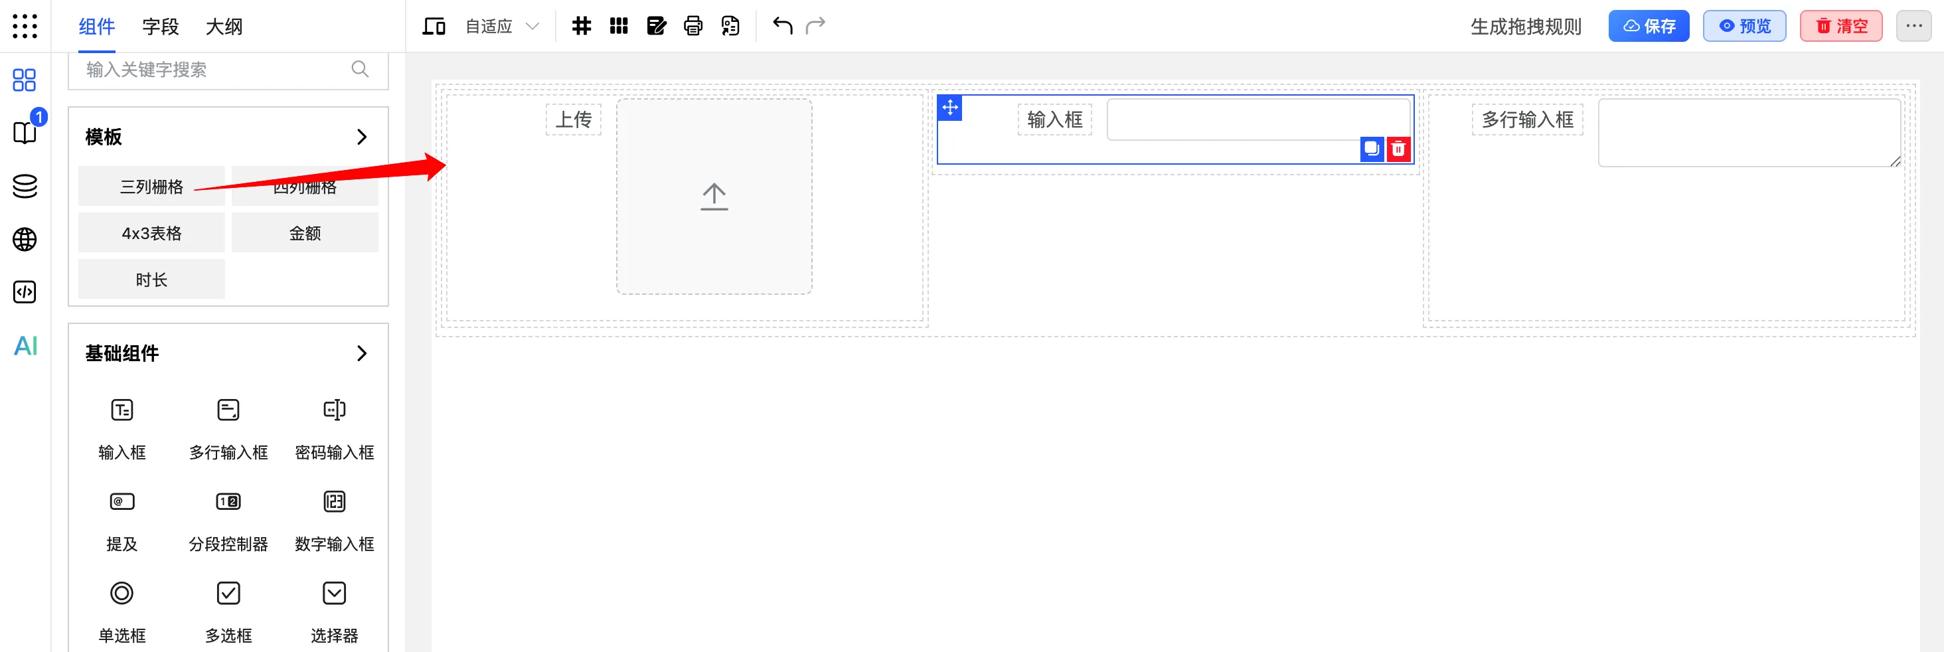
Task: Open the code view panel in sidebar
Action: click(24, 292)
